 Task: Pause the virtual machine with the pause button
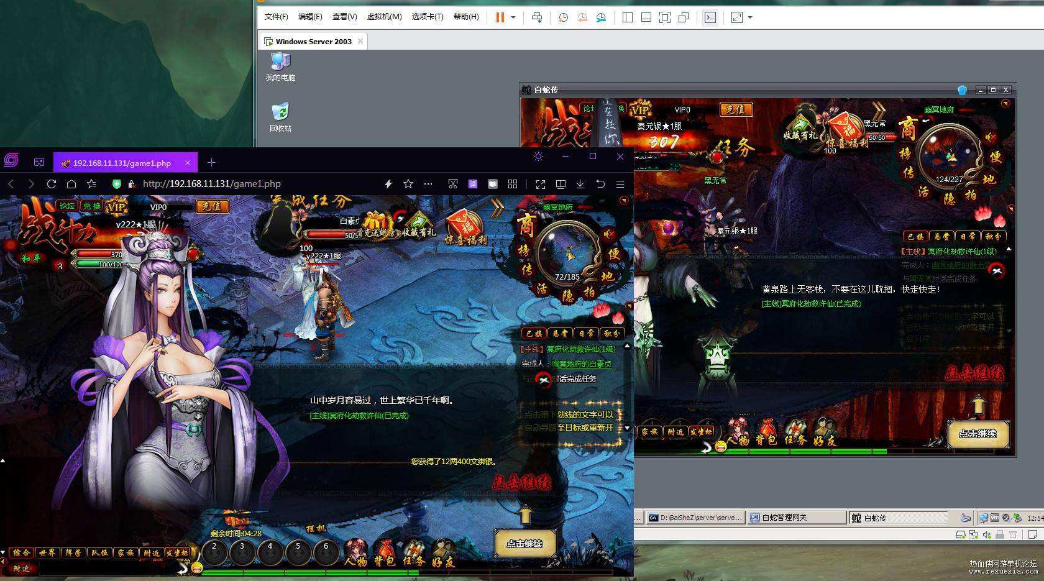click(x=500, y=17)
